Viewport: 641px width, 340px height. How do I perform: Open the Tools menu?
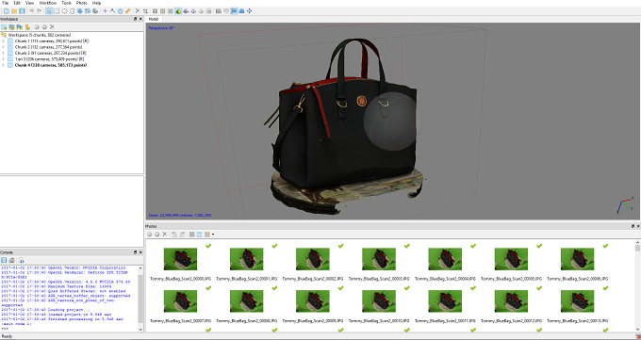(66, 3)
